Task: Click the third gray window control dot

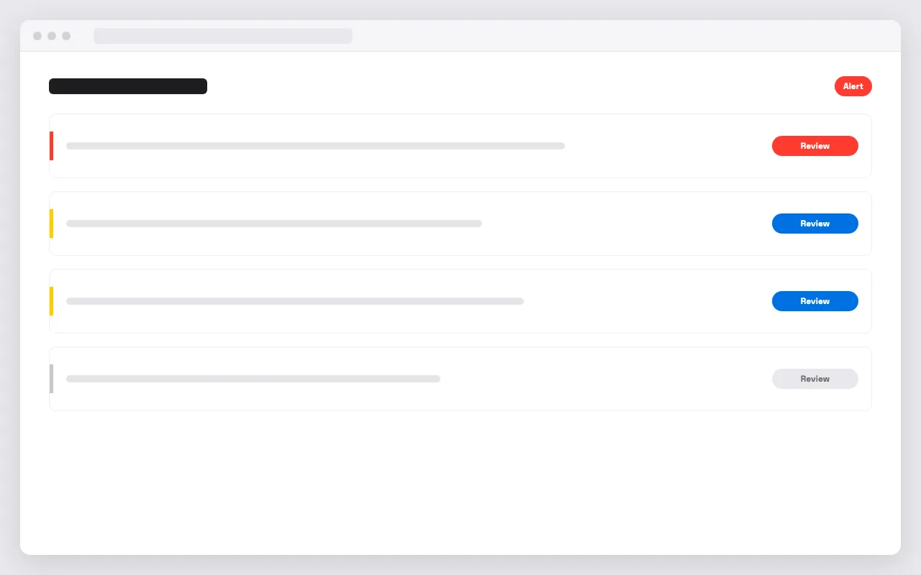Action: [66, 36]
